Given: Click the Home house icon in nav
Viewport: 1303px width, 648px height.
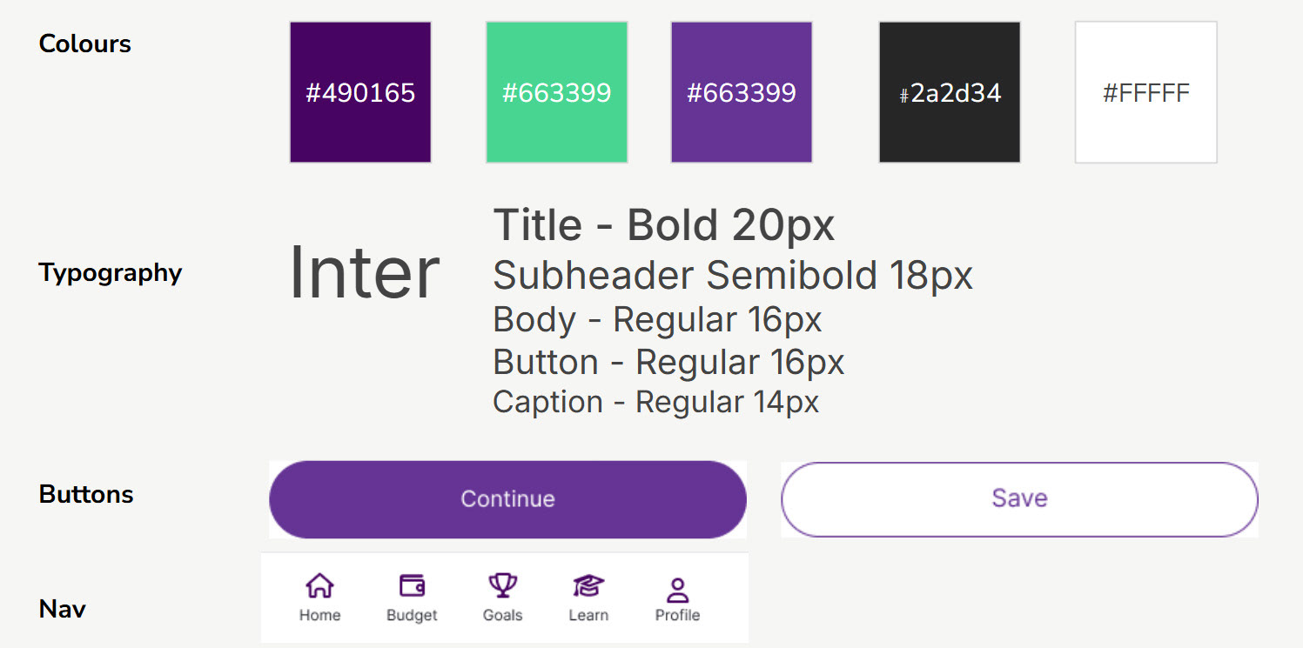Looking at the screenshot, I should 319,586.
